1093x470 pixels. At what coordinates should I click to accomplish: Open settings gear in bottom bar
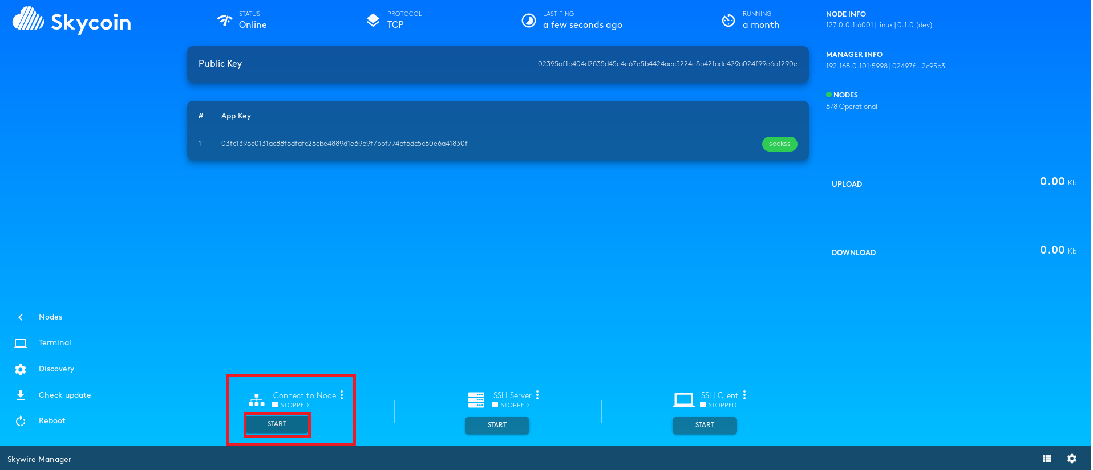1072,459
